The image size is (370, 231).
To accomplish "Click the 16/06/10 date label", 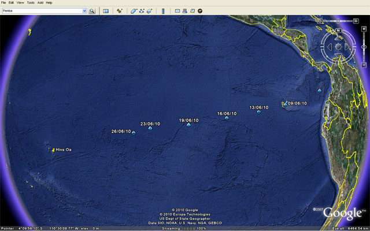I will pos(227,114).
